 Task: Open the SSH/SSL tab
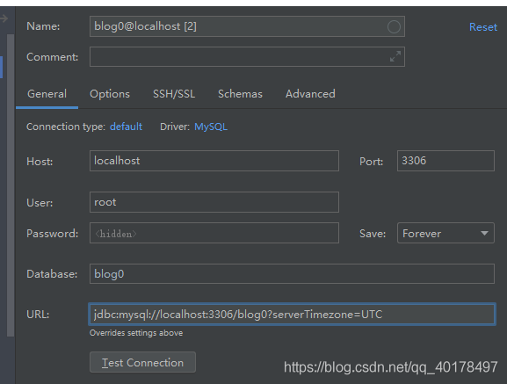[x=174, y=94]
